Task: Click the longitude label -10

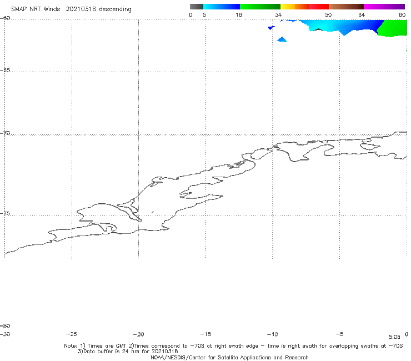Action: [x=272, y=334]
